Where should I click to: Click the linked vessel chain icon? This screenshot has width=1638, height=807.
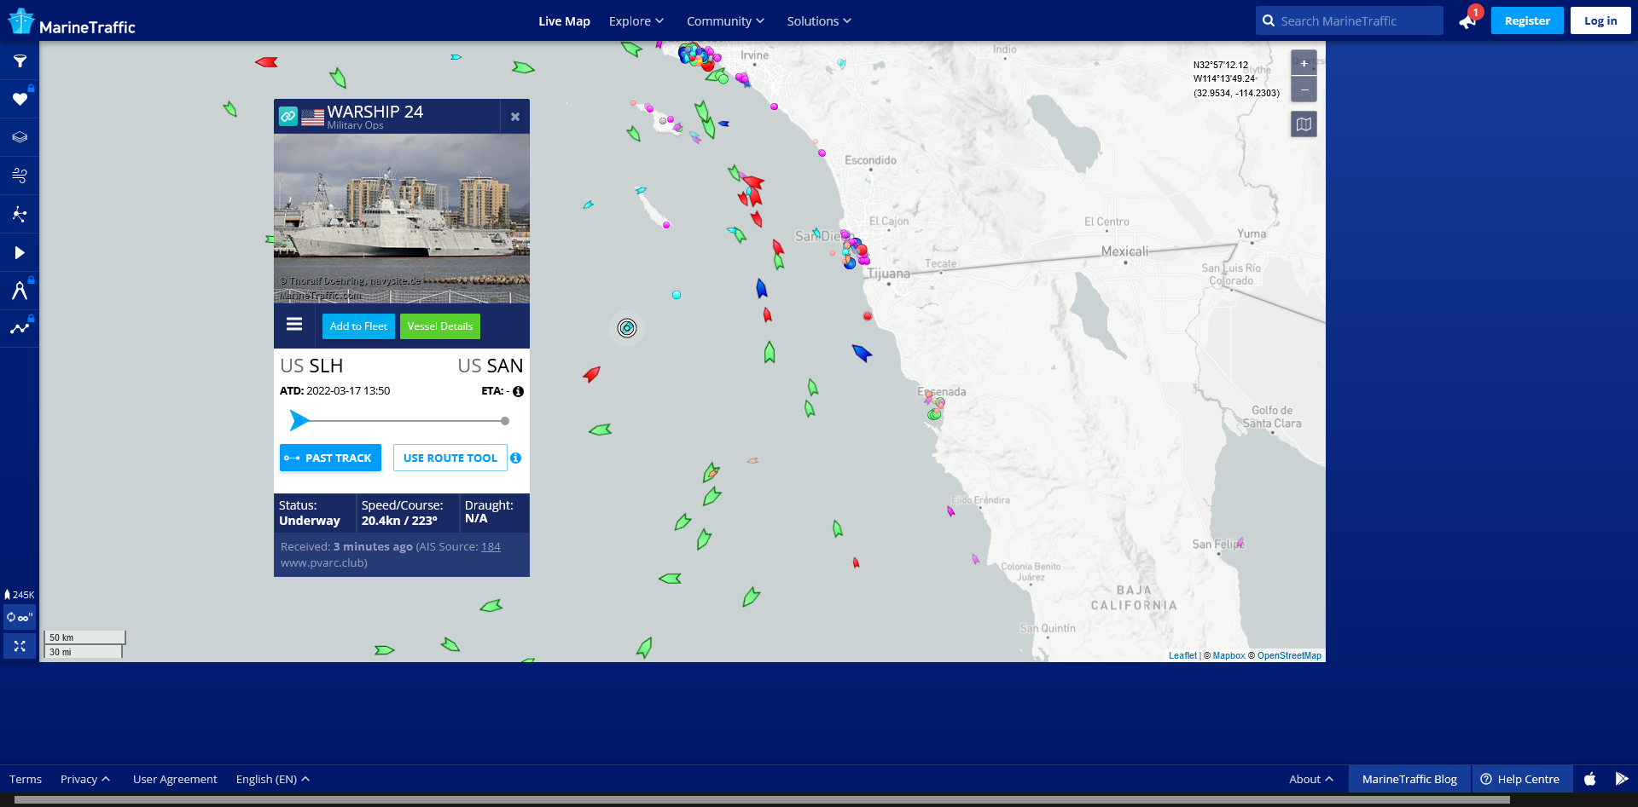[288, 116]
